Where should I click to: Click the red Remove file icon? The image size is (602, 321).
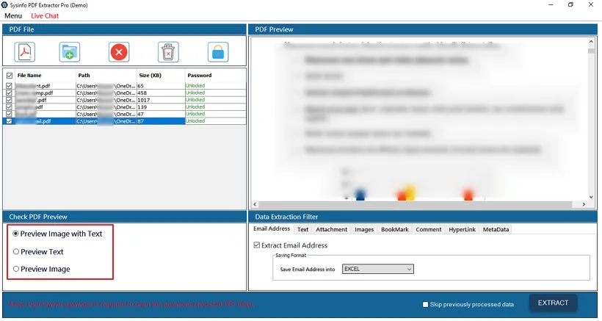pyautogui.click(x=119, y=52)
